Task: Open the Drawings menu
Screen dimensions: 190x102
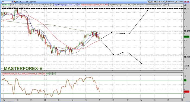Action: point(170,2)
